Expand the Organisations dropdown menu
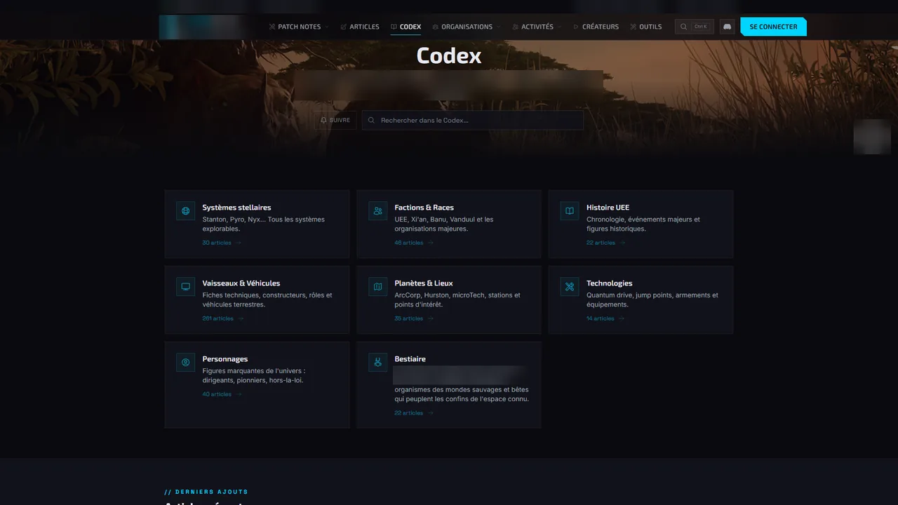The width and height of the screenshot is (898, 505). pos(467,27)
